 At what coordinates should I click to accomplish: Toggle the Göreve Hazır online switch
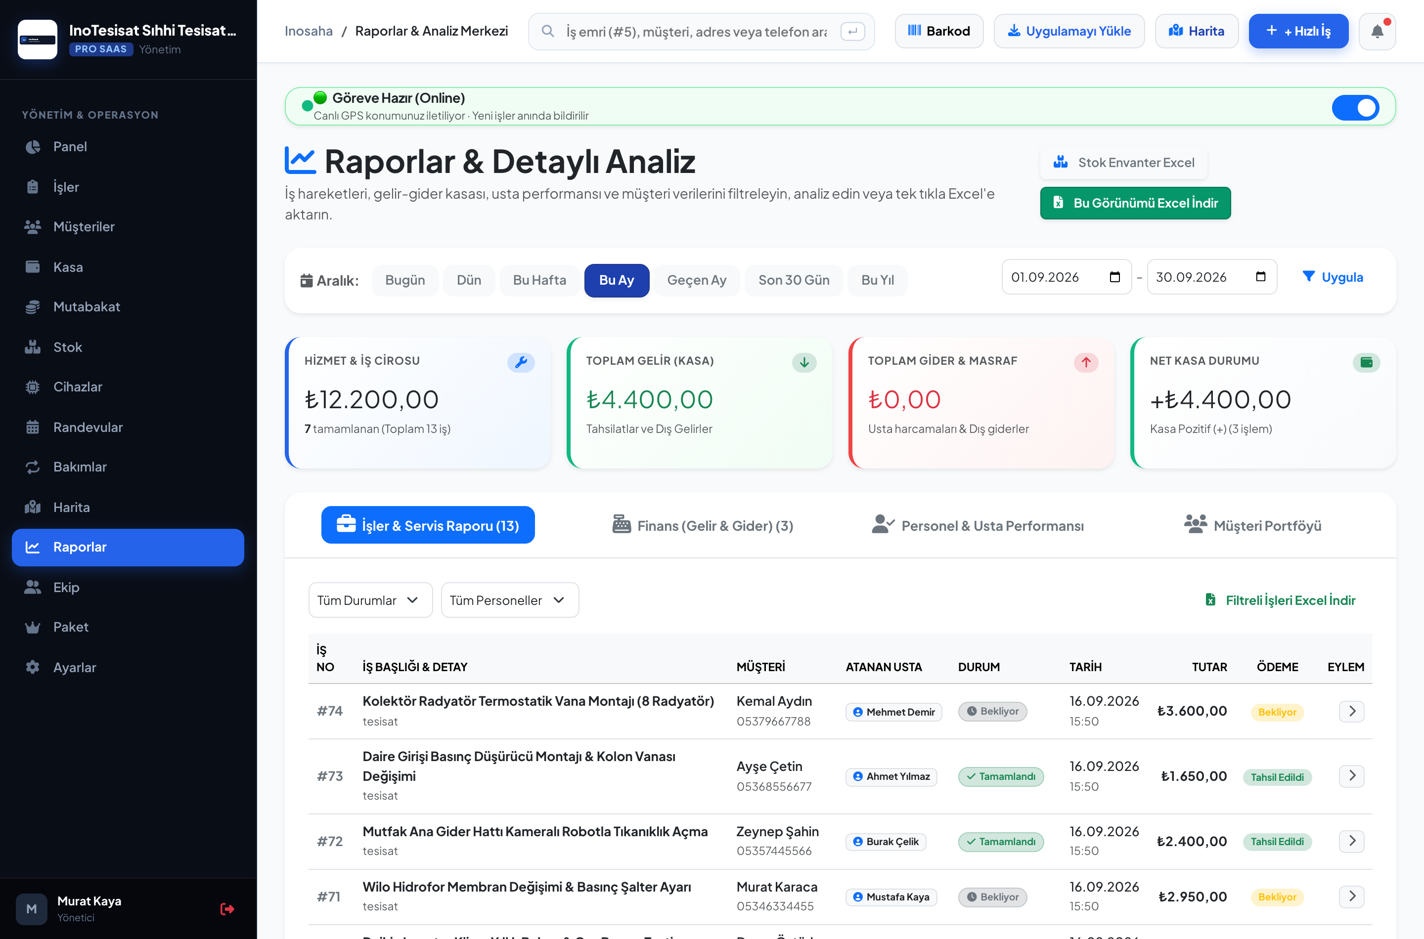pyautogui.click(x=1355, y=107)
